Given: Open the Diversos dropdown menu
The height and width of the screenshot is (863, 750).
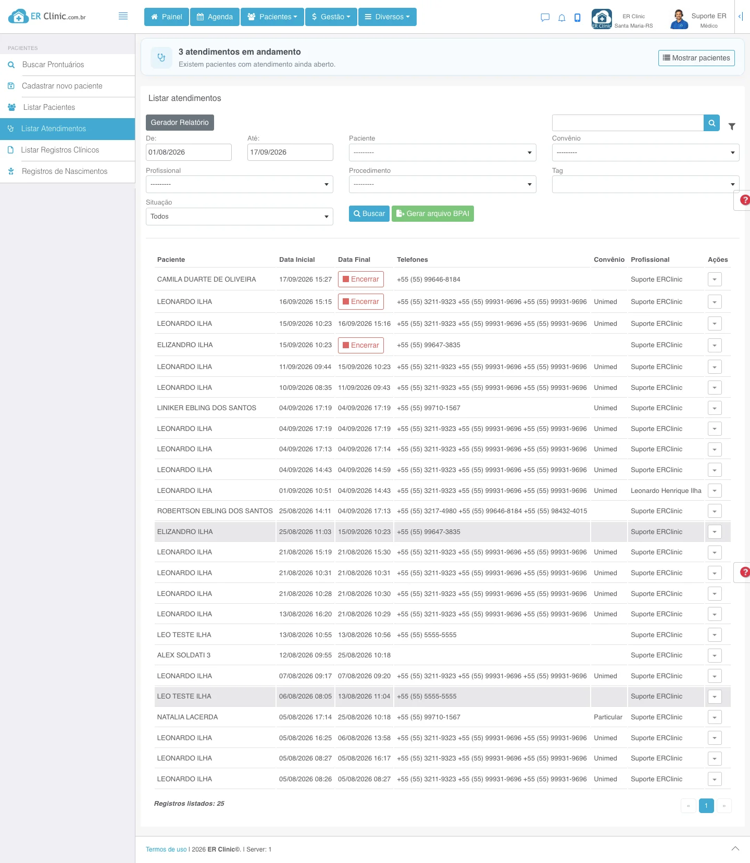Looking at the screenshot, I should [387, 17].
